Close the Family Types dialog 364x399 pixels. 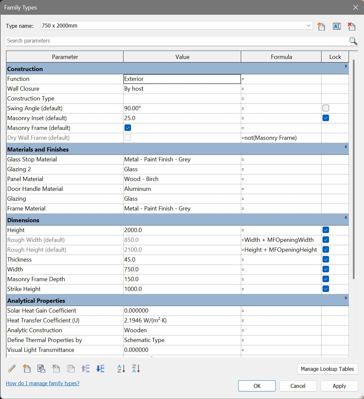[356, 7]
